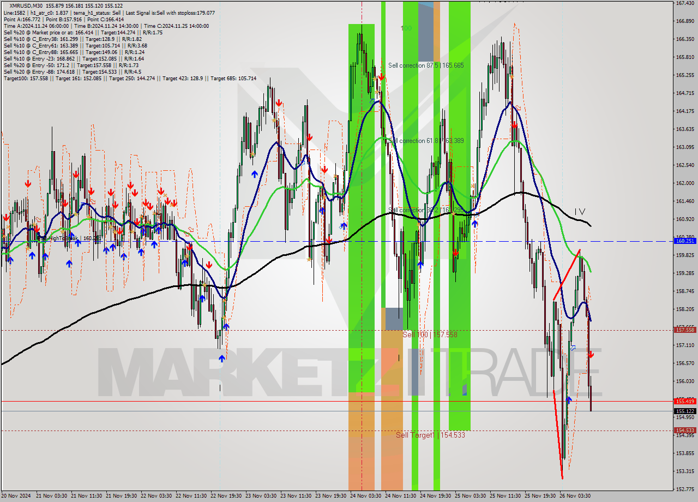Click the '20 Nov 2024' time axis label

(16, 496)
